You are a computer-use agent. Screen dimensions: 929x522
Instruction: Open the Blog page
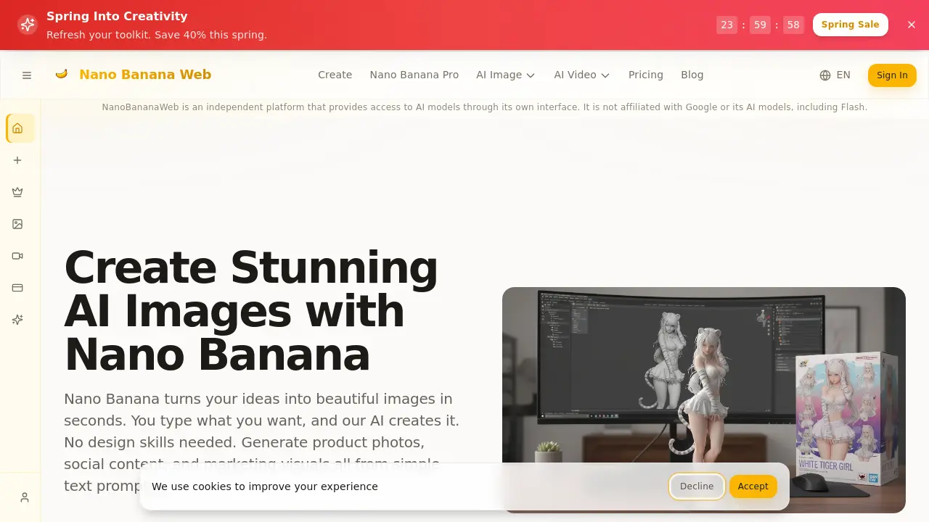pos(692,75)
